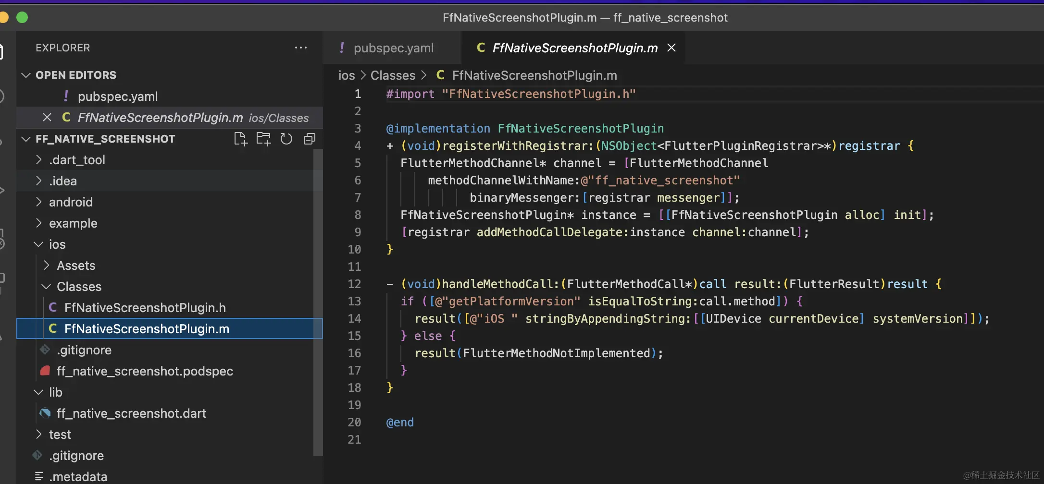Click the EXPLORER panel title
Viewport: 1044px width, 484px height.
[x=63, y=48]
